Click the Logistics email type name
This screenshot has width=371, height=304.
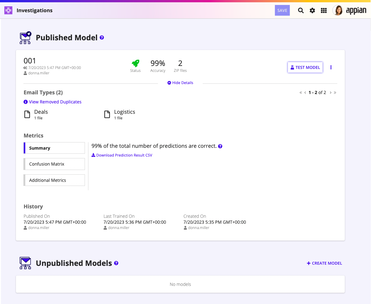[125, 112]
